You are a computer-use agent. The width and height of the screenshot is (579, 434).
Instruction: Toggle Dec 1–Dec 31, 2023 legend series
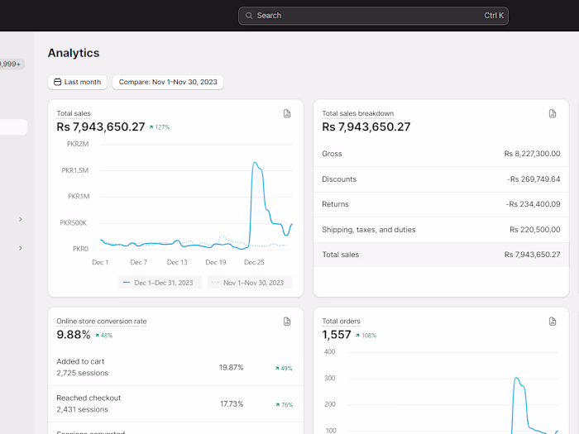click(160, 283)
